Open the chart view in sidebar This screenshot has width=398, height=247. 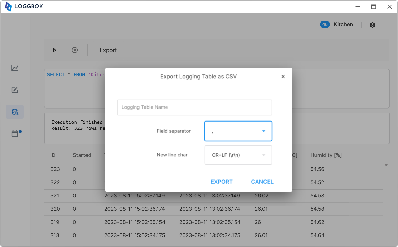click(15, 68)
